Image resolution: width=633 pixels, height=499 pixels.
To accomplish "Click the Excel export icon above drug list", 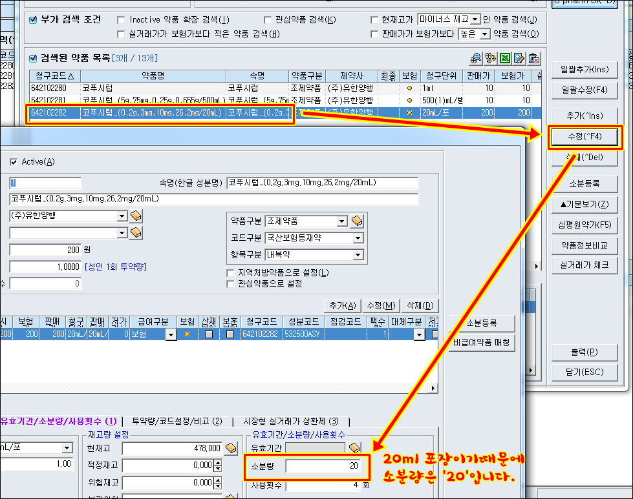I will click(505, 59).
